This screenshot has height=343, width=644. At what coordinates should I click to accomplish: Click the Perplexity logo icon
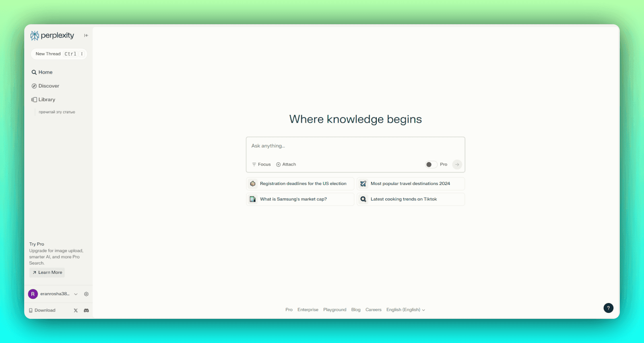pos(35,36)
